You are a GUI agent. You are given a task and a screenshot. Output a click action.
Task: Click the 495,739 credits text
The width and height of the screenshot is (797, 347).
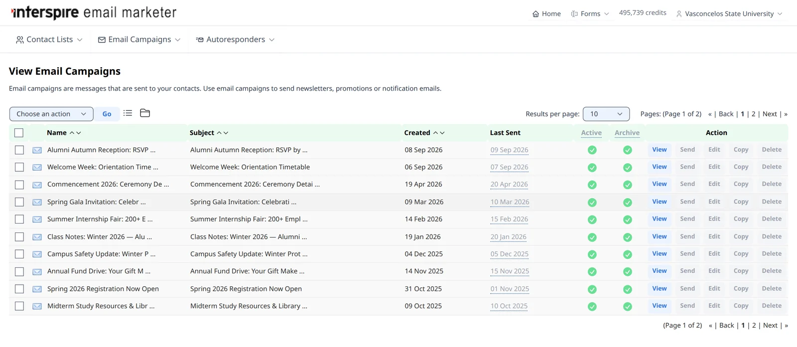pyautogui.click(x=643, y=13)
